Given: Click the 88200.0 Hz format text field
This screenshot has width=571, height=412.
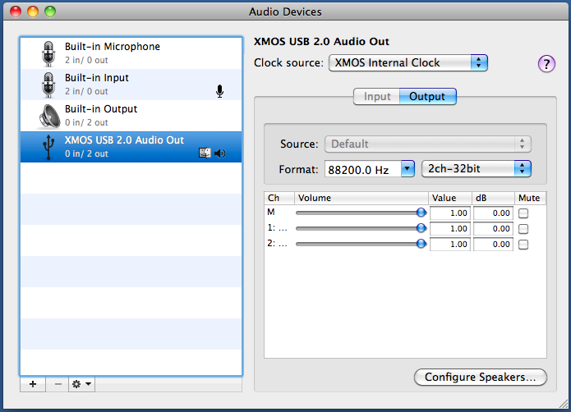Looking at the screenshot, I should [363, 169].
